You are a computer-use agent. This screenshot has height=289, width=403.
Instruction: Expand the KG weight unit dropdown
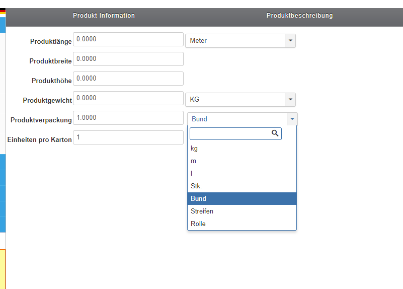point(240,100)
